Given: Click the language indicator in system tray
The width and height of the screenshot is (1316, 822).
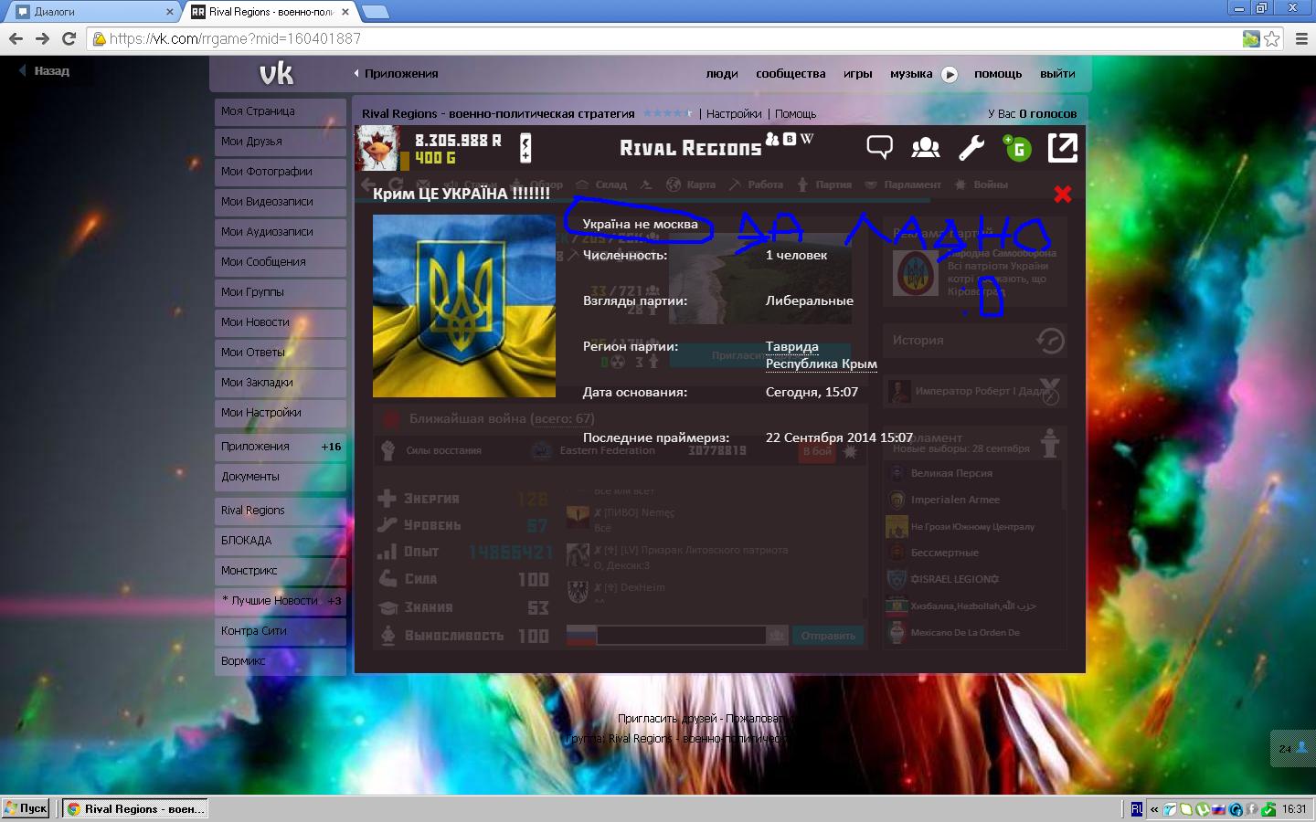Looking at the screenshot, I should (x=1137, y=808).
